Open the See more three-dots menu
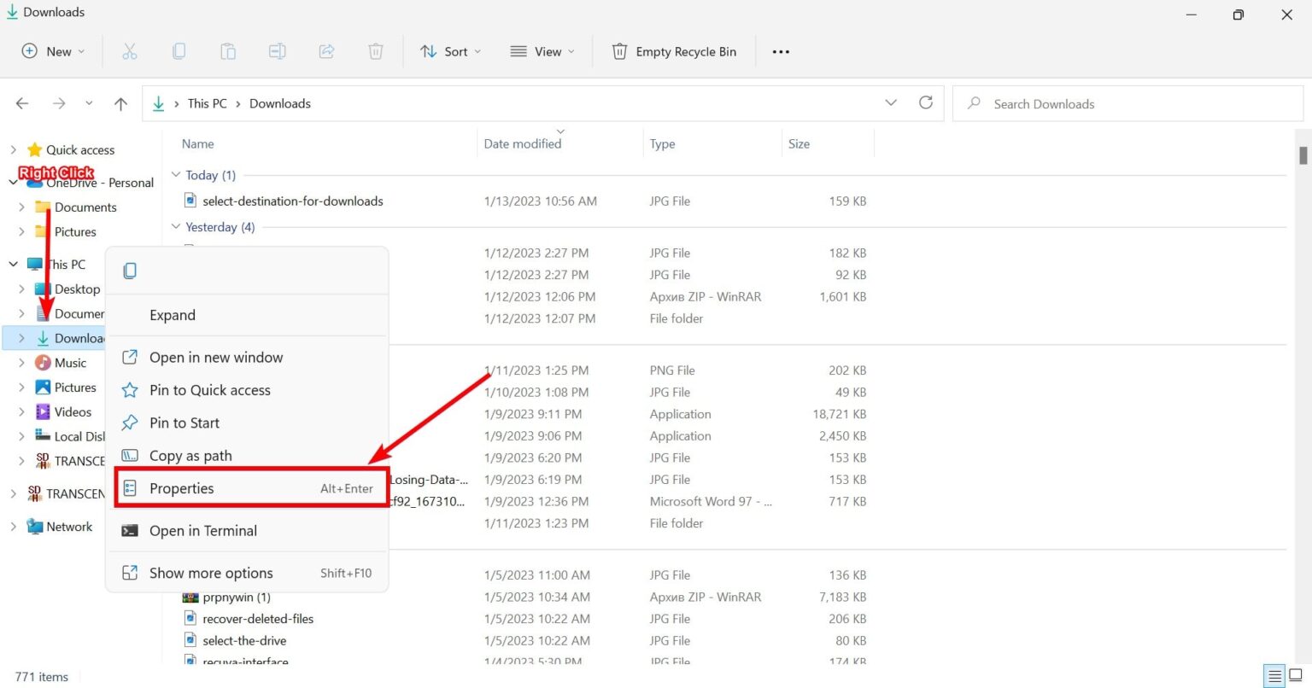Screen dimensions: 1312x688 pyautogui.click(x=781, y=51)
